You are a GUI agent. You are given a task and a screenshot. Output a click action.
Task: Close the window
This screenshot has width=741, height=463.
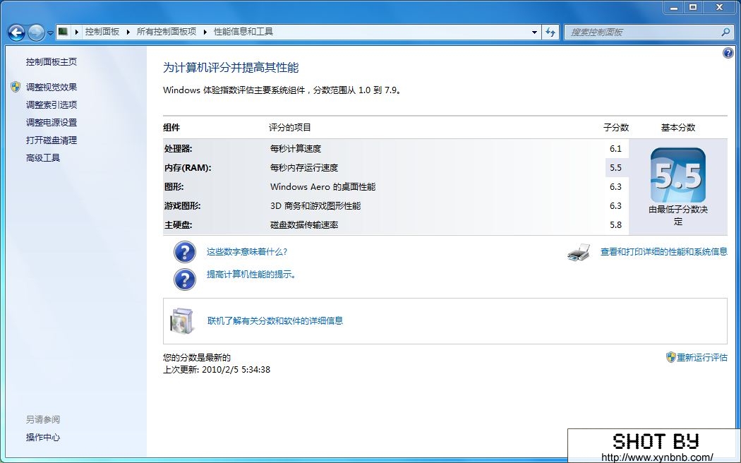719,8
